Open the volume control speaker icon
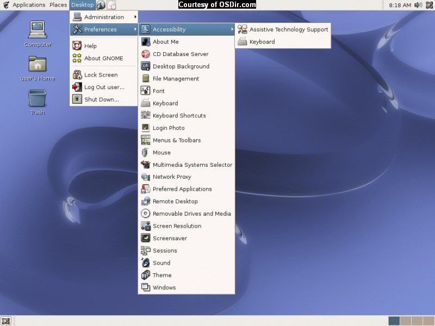 click(418, 5)
